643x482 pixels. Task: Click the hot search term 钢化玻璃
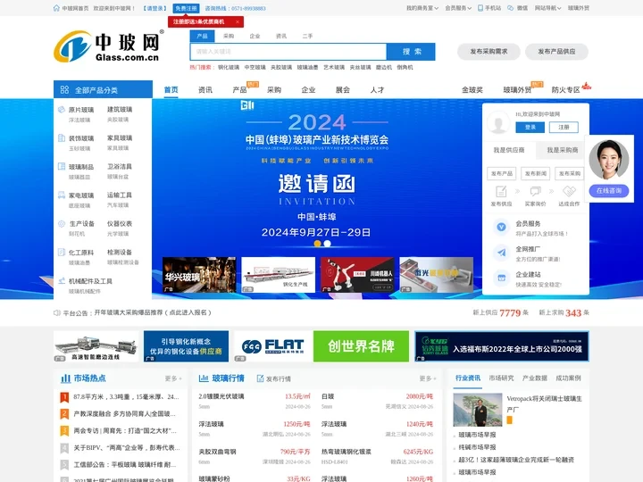[x=229, y=67]
